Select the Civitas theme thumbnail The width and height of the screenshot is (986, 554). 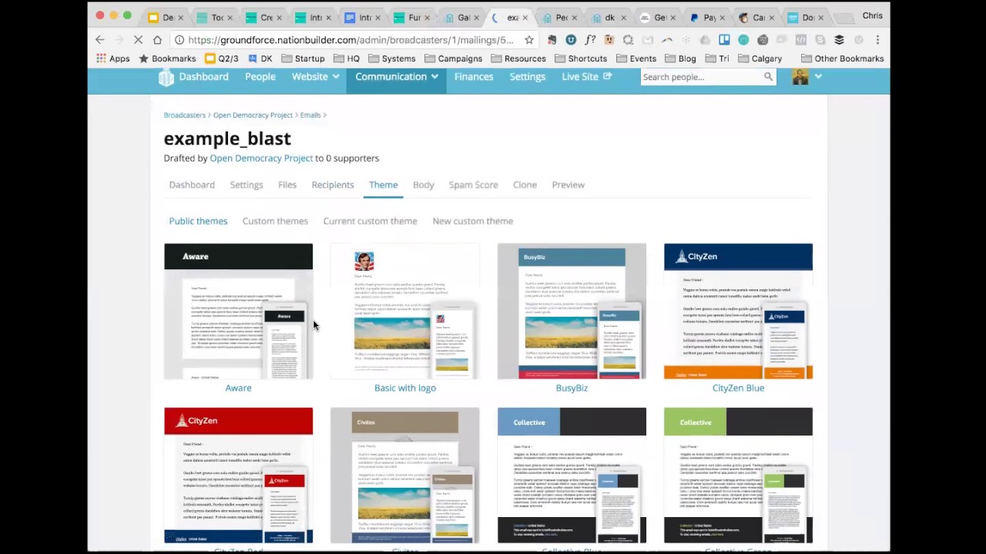click(404, 475)
